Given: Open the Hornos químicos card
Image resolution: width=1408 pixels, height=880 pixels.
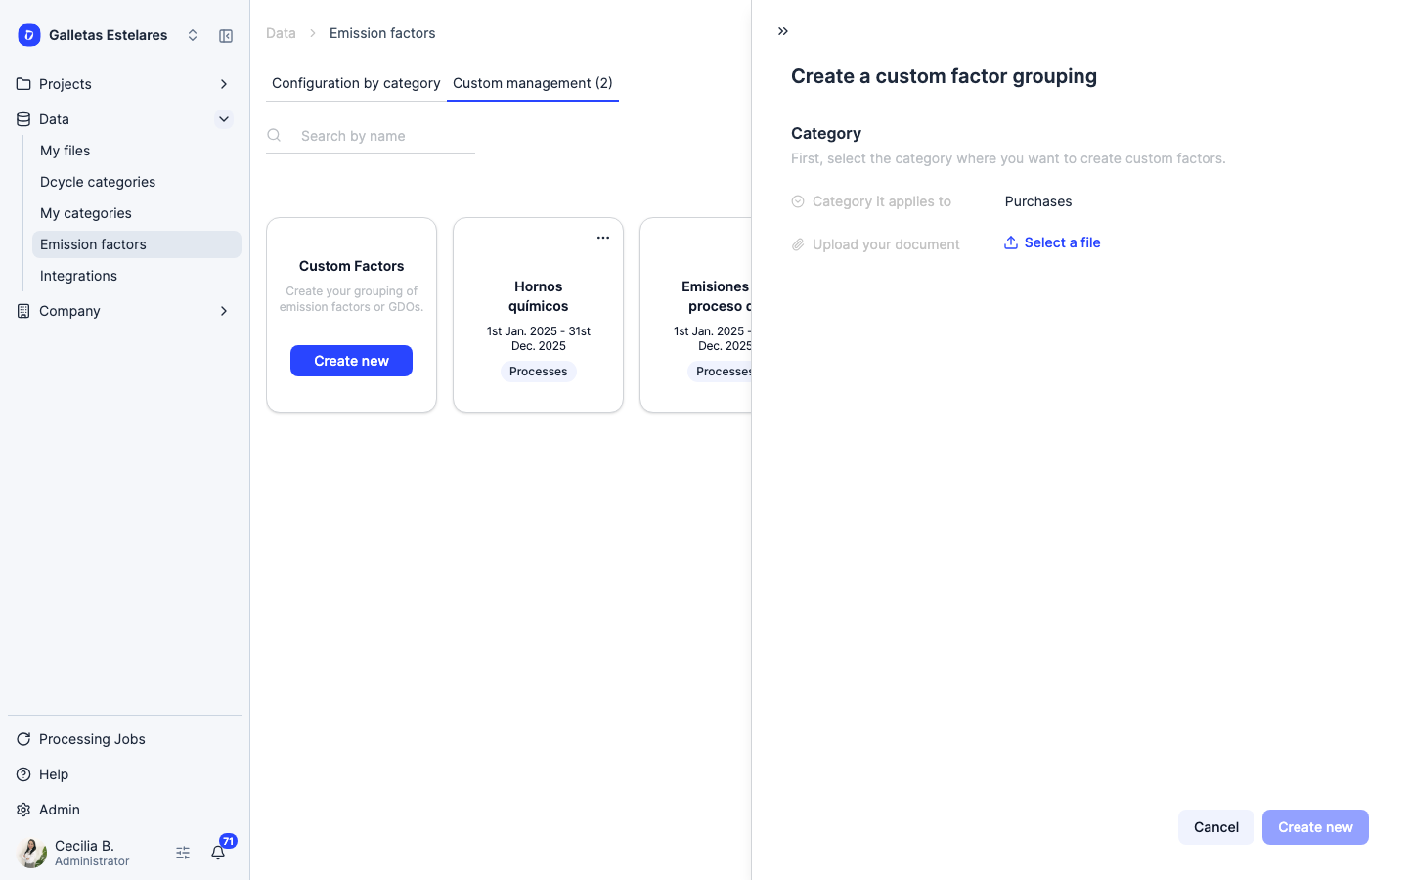Looking at the screenshot, I should [x=538, y=315].
